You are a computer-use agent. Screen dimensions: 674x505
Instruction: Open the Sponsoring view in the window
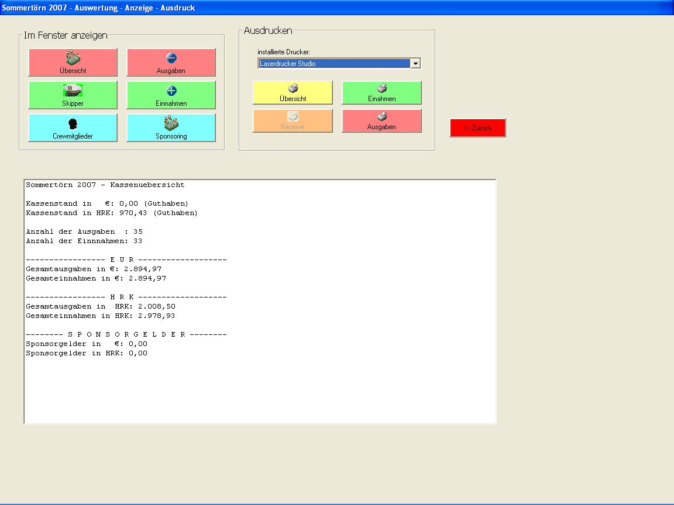[x=171, y=127]
